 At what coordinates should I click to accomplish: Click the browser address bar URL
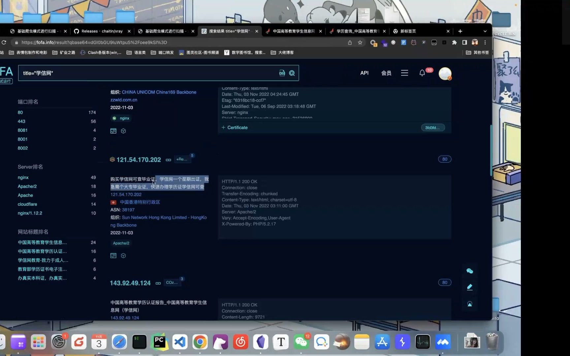coord(94,43)
